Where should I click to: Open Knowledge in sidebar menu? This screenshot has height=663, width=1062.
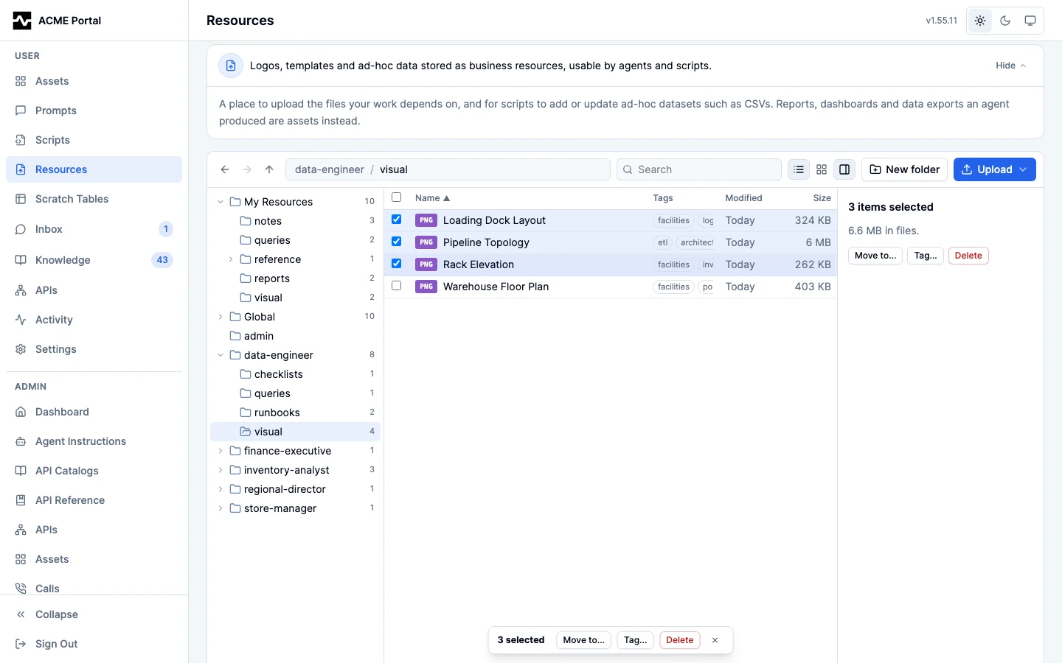click(x=94, y=260)
